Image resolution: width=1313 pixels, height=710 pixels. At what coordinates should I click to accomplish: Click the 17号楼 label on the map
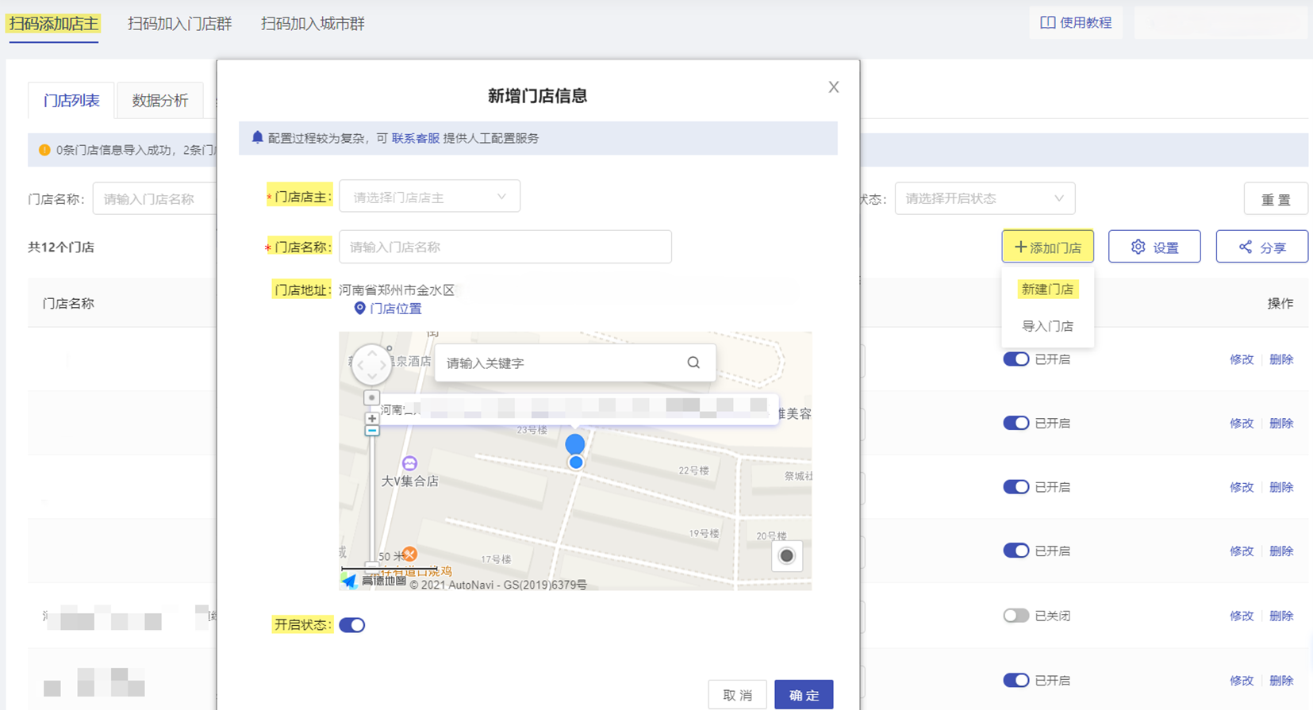click(496, 559)
